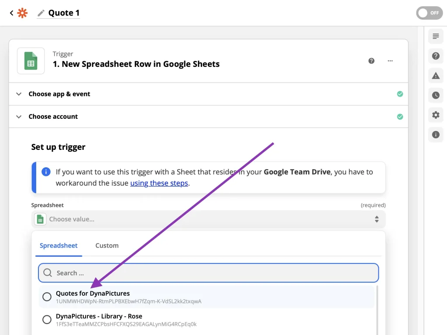Expand the 'Choose account' section
Image resolution: width=447 pixels, height=335 pixels.
208,117
